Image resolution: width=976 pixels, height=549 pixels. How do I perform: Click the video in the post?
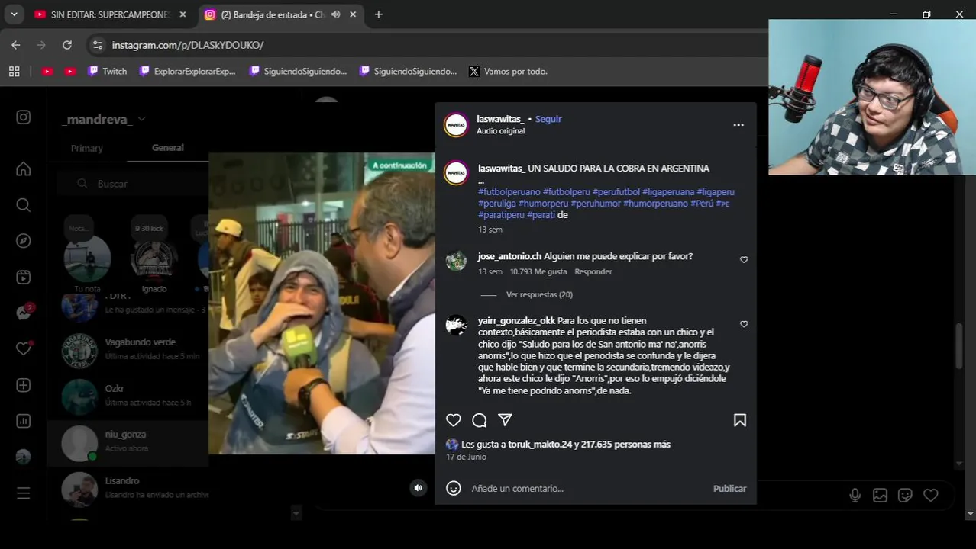click(x=322, y=303)
